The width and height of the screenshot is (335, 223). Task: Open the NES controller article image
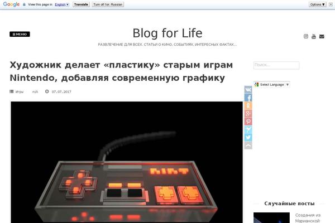pos(127,162)
